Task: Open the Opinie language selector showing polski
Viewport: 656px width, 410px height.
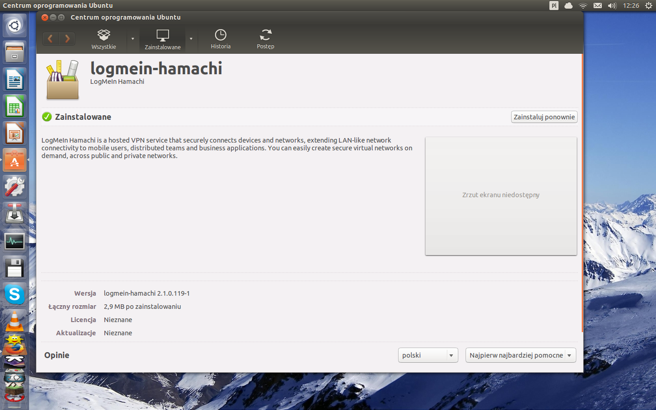Action: 427,355
